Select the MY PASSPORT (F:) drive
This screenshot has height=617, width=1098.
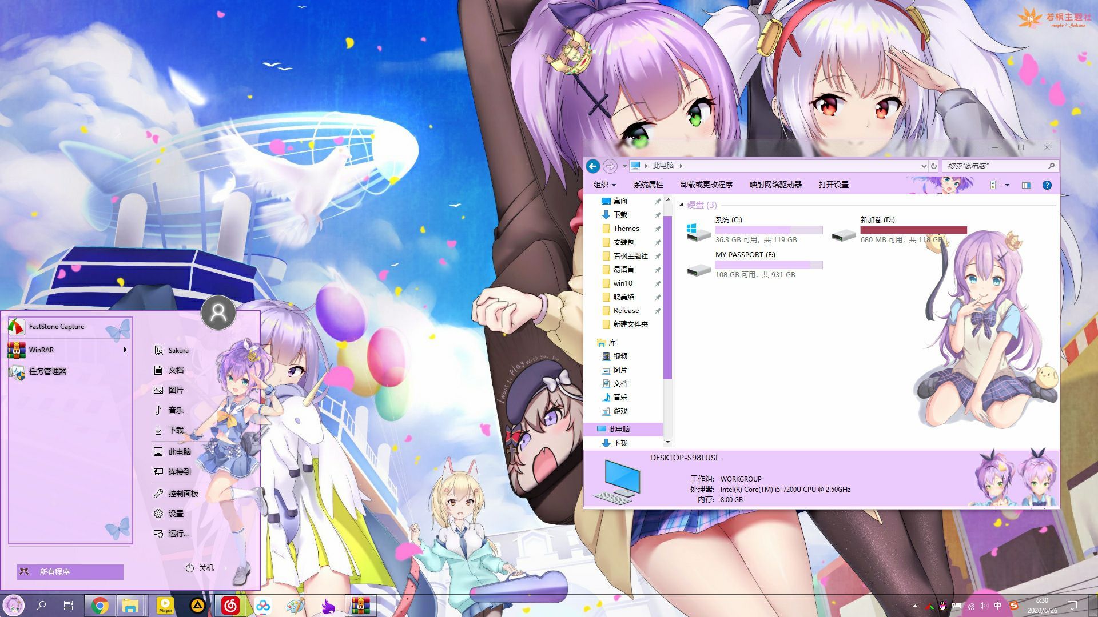click(754, 265)
